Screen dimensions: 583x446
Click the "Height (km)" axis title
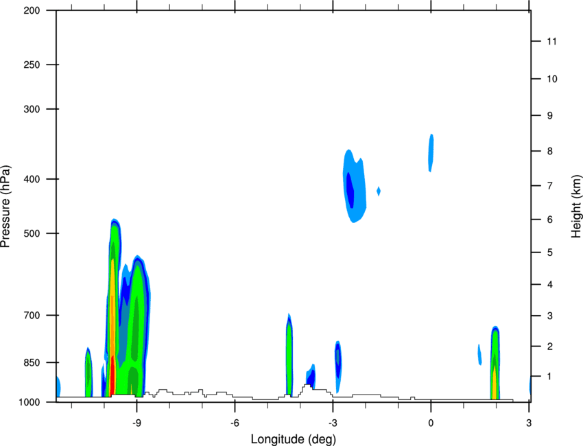click(x=576, y=206)
